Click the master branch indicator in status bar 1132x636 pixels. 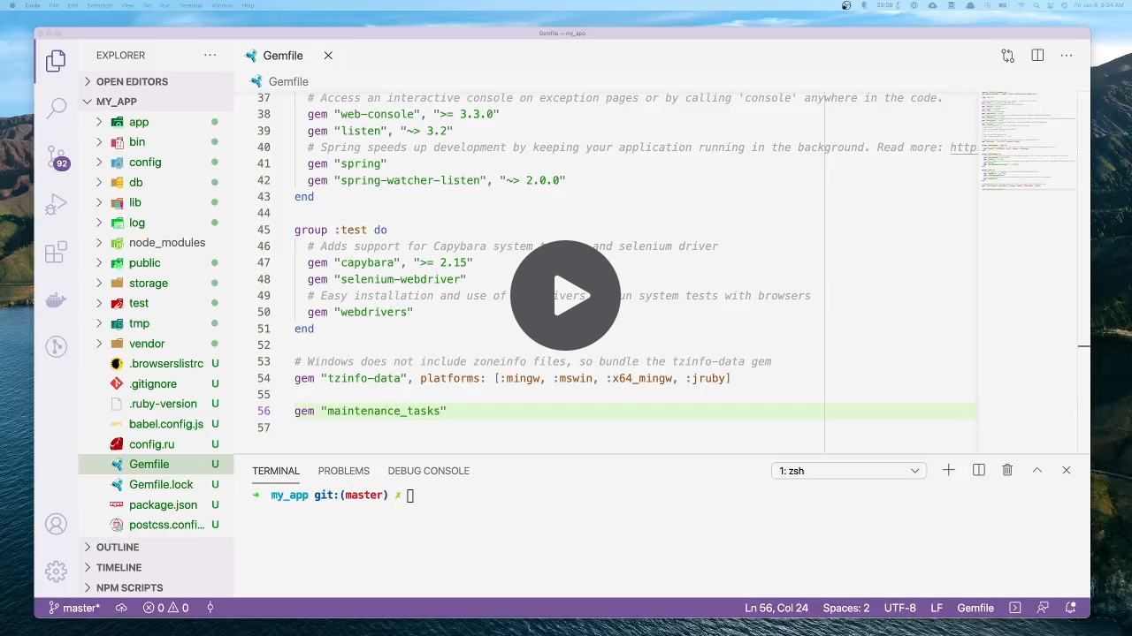coord(74,608)
